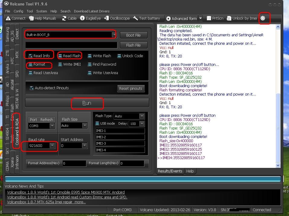289x216 pixels.
Task: Click the log panel scroll down arrow
Action: (x=278, y=165)
